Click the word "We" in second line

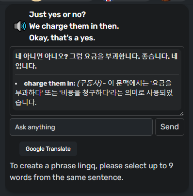[x=34, y=26]
